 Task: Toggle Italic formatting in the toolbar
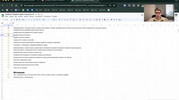click(62, 20)
